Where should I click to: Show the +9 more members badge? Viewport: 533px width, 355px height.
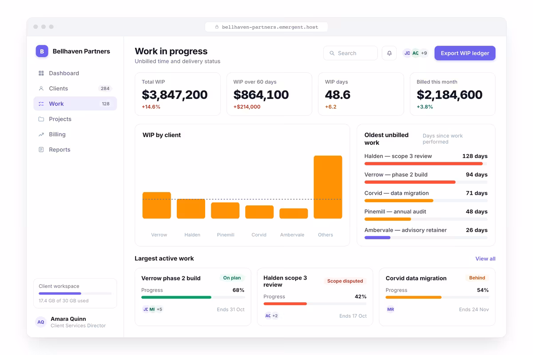(x=424, y=53)
